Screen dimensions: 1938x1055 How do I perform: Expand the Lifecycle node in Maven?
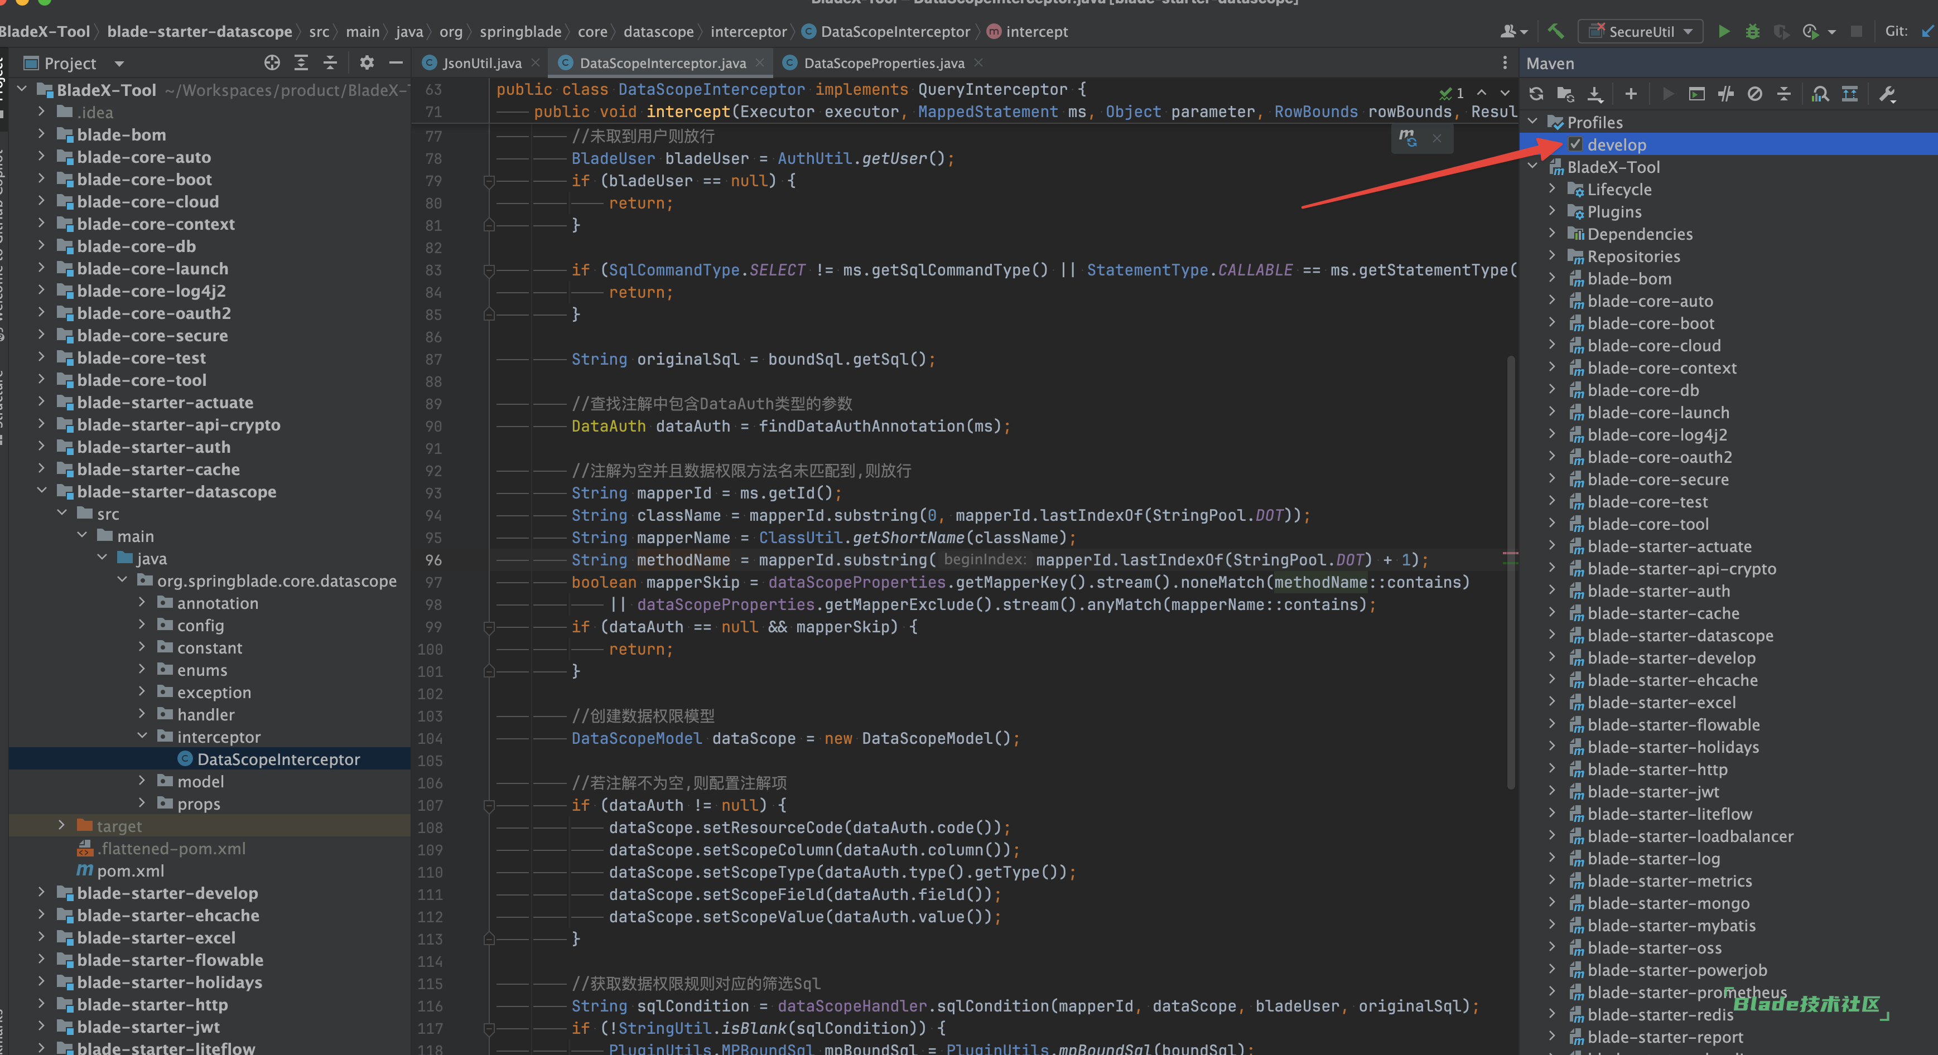[1552, 188]
